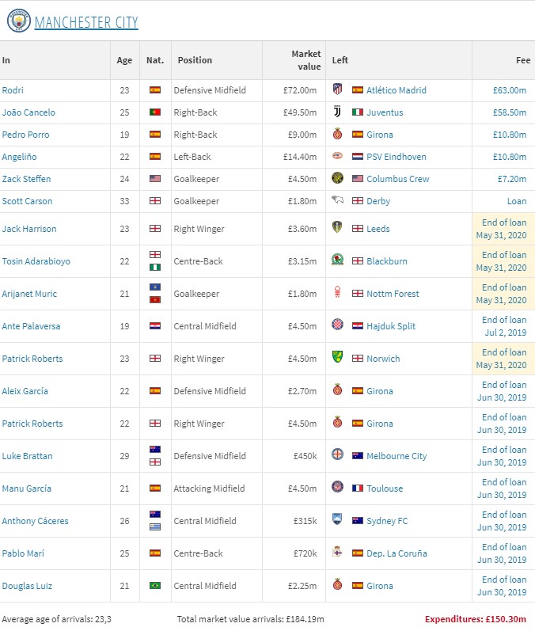Click Rodri's £63.00m transfer fee
This screenshot has width=535, height=631.
(510, 90)
